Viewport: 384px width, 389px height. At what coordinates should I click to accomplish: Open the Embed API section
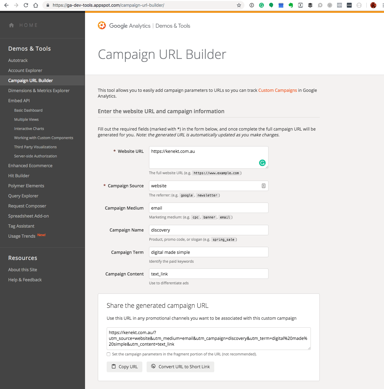point(19,101)
